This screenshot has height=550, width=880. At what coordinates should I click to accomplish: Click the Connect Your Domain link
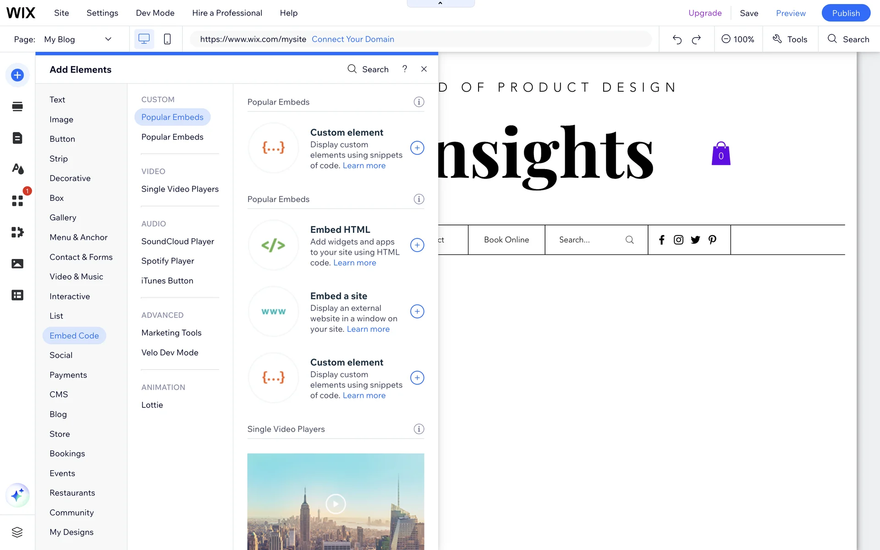click(353, 39)
